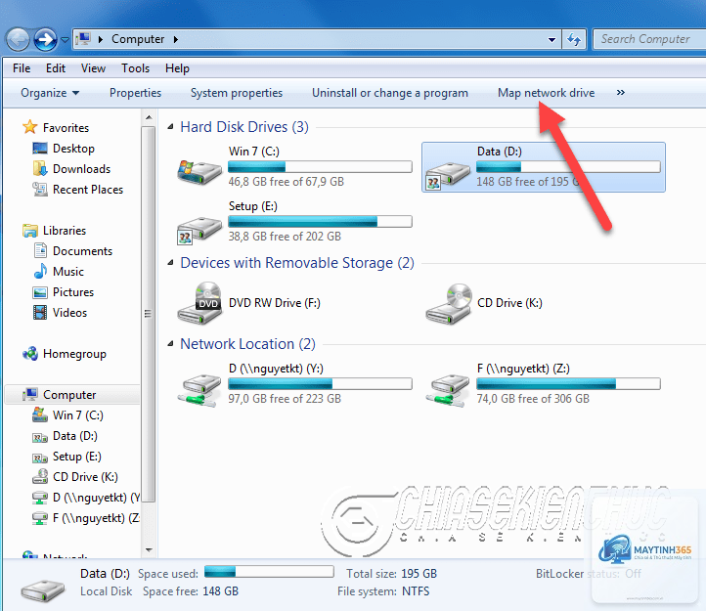Open the Pictures library
706x611 pixels.
73,291
